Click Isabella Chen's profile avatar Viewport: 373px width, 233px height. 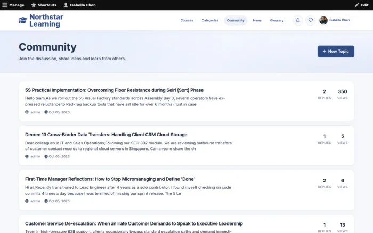pos(323,20)
